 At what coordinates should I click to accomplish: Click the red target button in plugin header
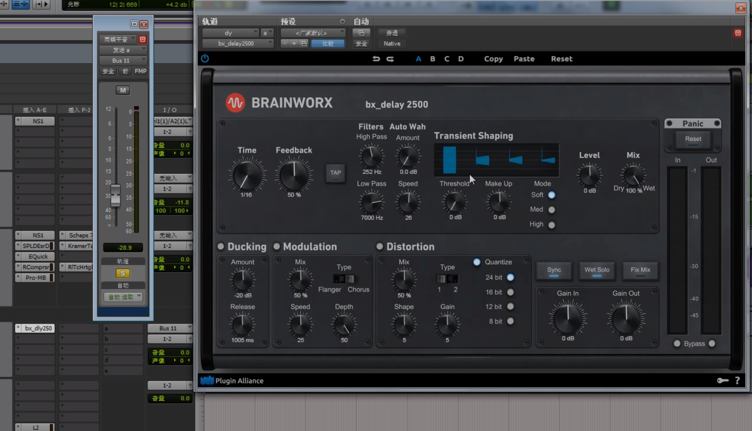click(x=738, y=33)
